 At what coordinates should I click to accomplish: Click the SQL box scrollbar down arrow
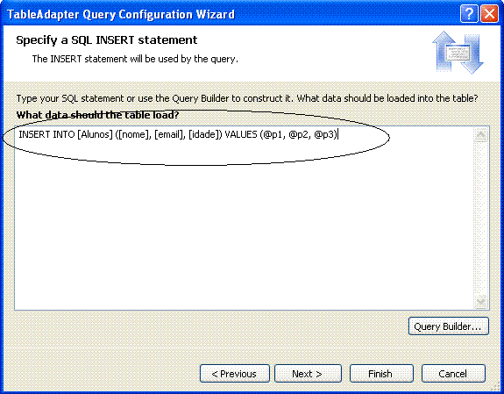click(481, 301)
